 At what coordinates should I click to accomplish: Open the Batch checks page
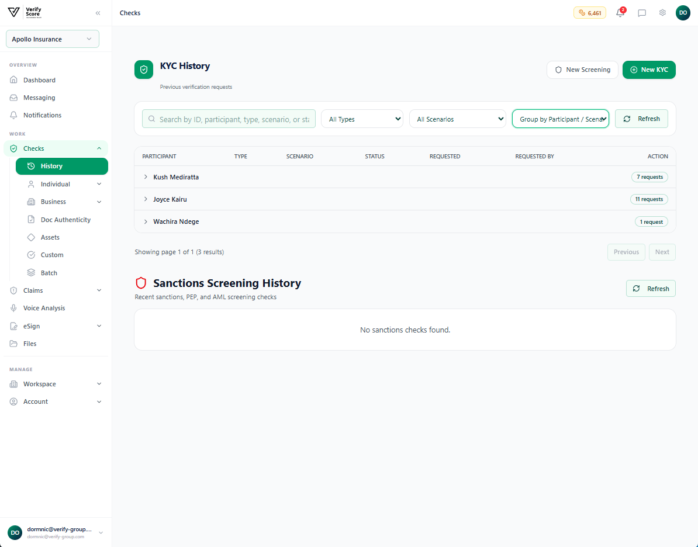coord(62,272)
